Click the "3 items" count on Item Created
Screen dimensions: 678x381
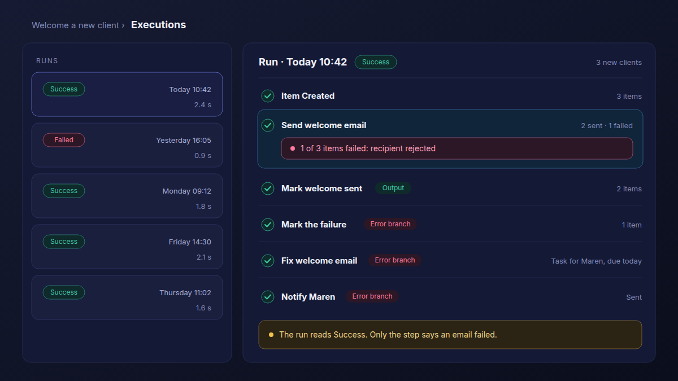point(629,97)
